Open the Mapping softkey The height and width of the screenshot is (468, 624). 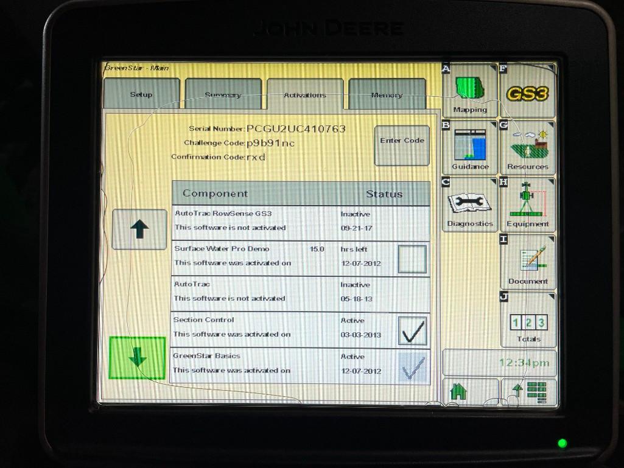point(470,91)
